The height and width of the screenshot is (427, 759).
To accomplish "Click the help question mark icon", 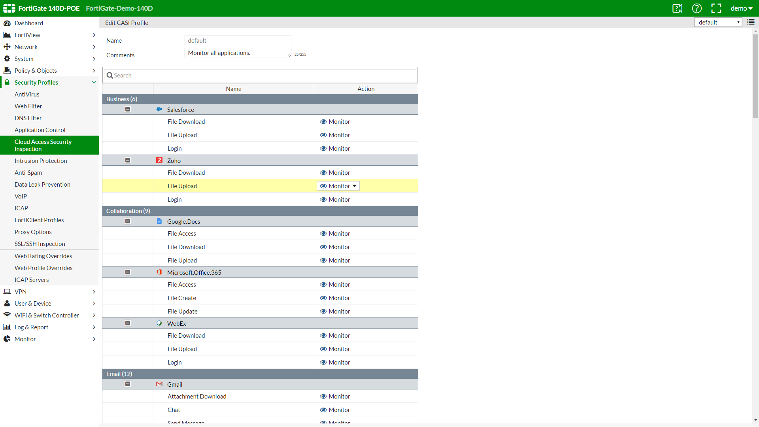I will [697, 8].
